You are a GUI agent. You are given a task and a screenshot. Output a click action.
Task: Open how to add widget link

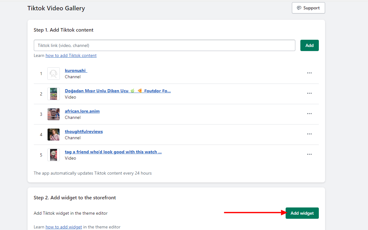(x=64, y=227)
